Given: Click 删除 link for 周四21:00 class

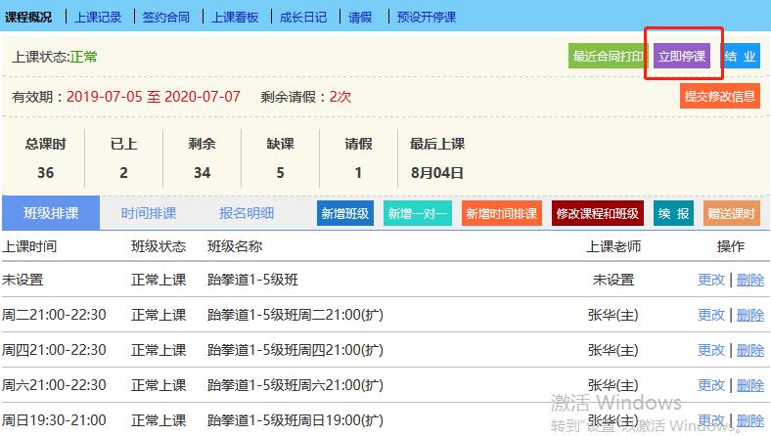Looking at the screenshot, I should click(x=749, y=350).
